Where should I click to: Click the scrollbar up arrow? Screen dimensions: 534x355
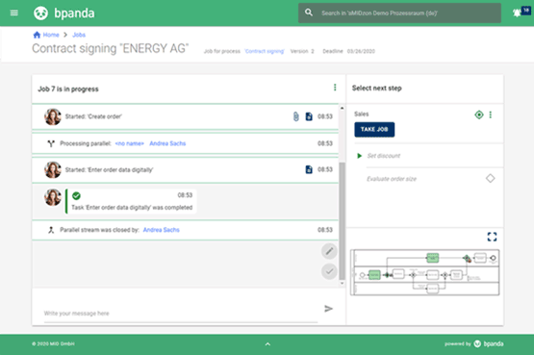342,109
